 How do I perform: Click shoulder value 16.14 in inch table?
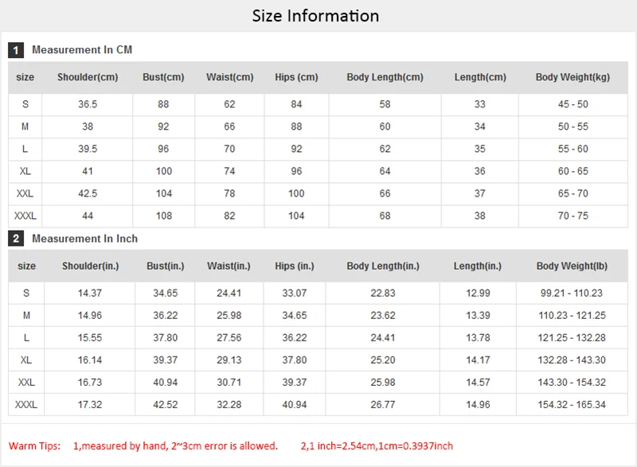[90, 360]
